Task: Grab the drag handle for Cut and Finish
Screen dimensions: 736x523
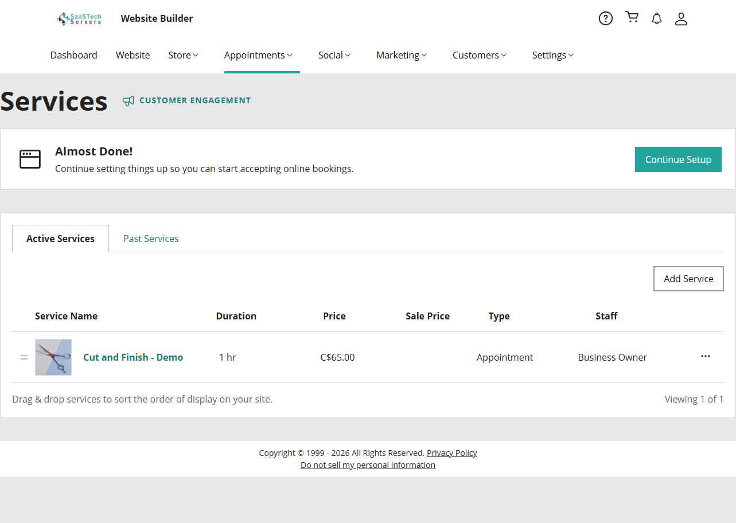Action: click(x=24, y=357)
